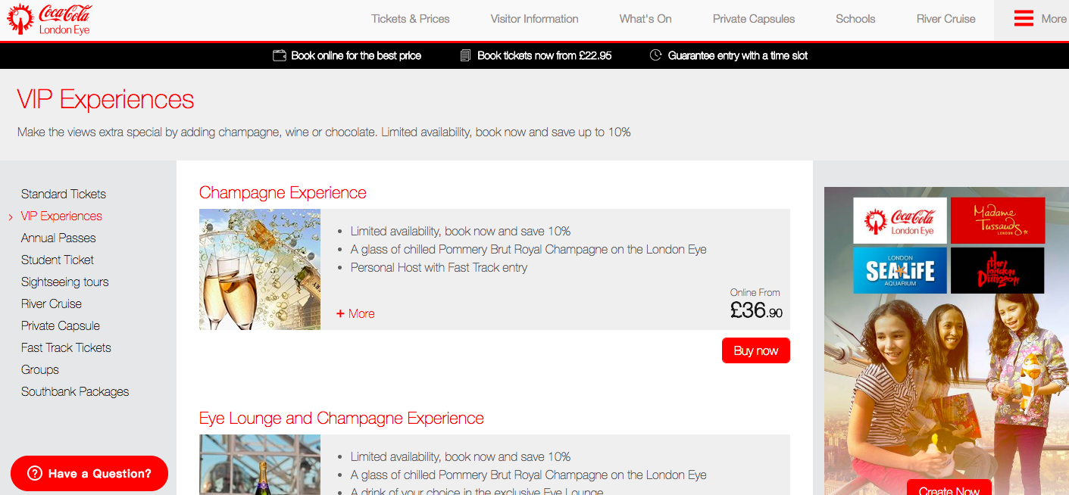Open the Have a Question? chat button
Screen dimensions: 1069x495
[x=89, y=474]
